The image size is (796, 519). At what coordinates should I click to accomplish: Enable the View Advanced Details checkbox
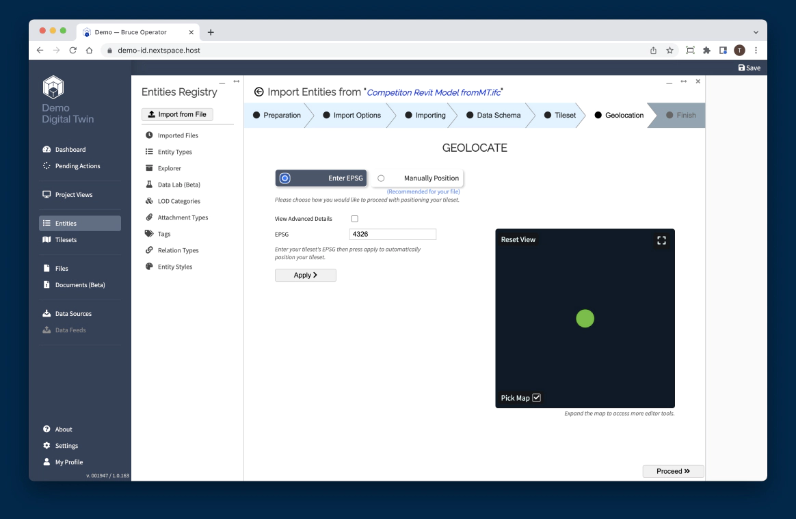click(354, 218)
